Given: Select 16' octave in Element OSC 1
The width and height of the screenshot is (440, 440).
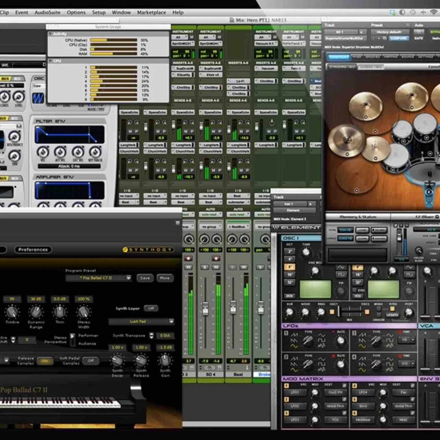Looking at the screenshot, I should pos(290,274).
